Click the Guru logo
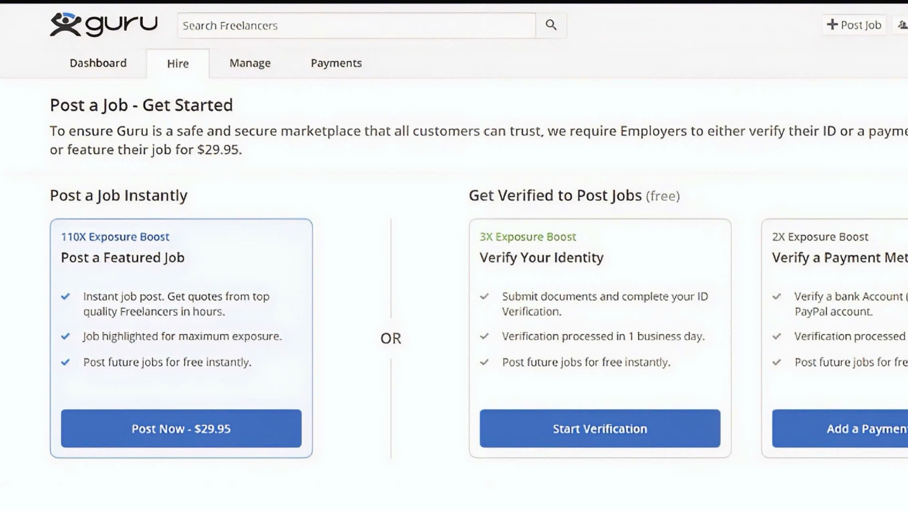 [x=104, y=25]
